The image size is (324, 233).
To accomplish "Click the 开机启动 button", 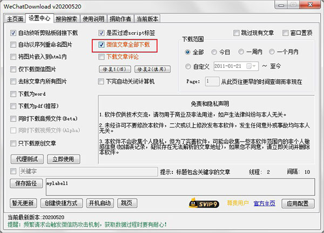I will pos(100,203).
